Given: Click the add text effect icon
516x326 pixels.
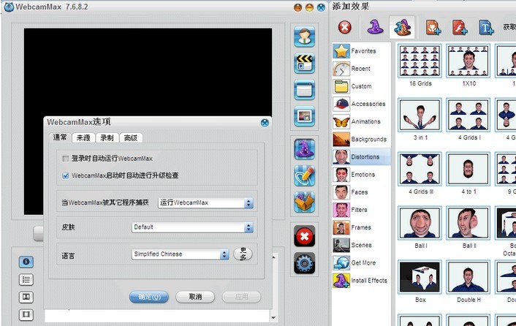Looking at the screenshot, I should [486, 27].
